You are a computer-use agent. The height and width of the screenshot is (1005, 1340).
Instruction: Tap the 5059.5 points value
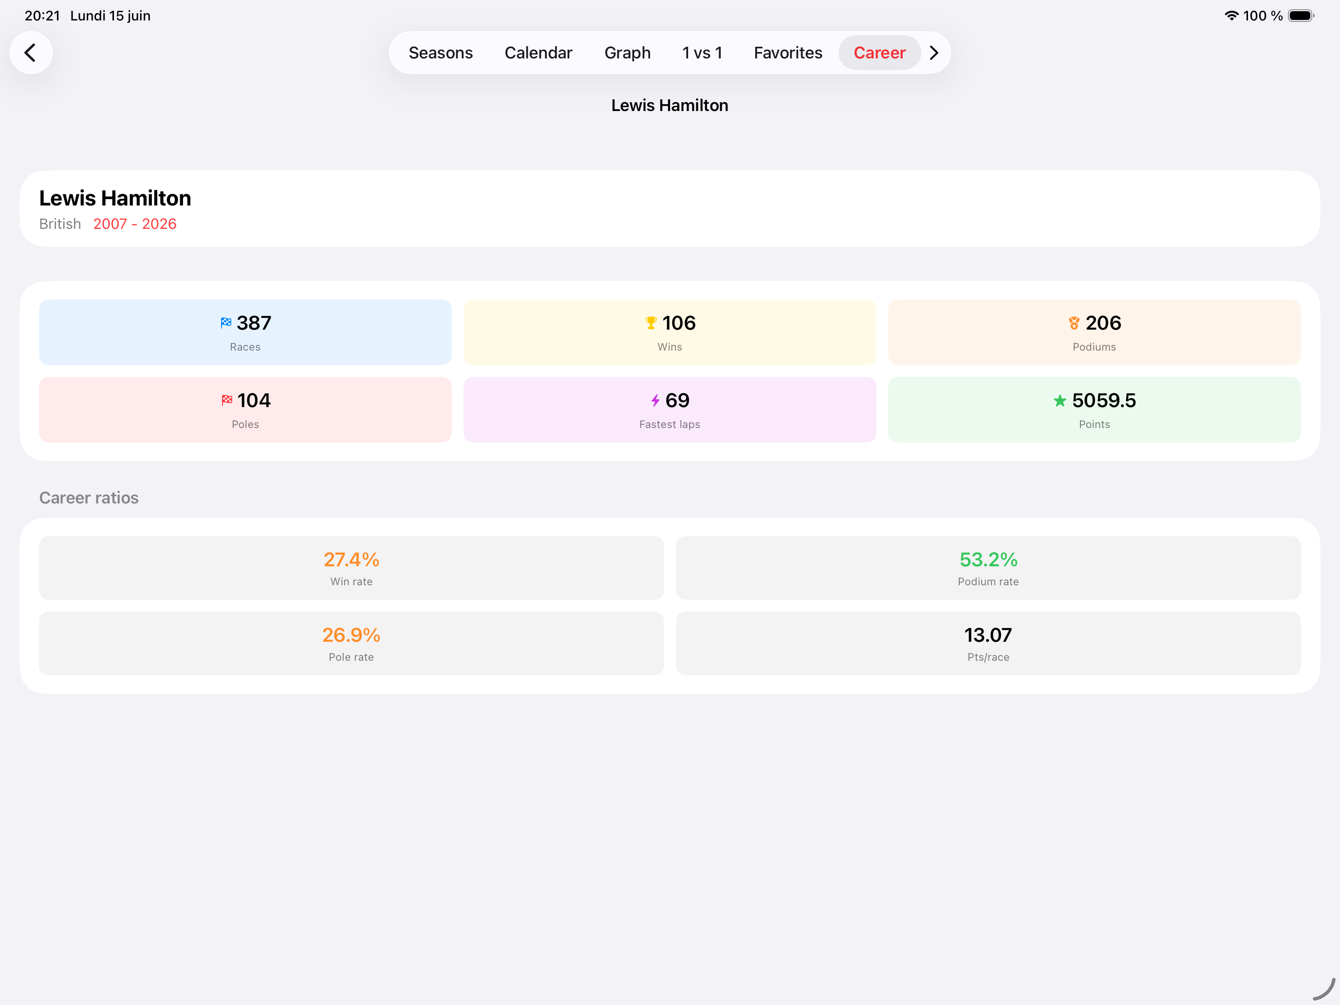[1104, 400]
